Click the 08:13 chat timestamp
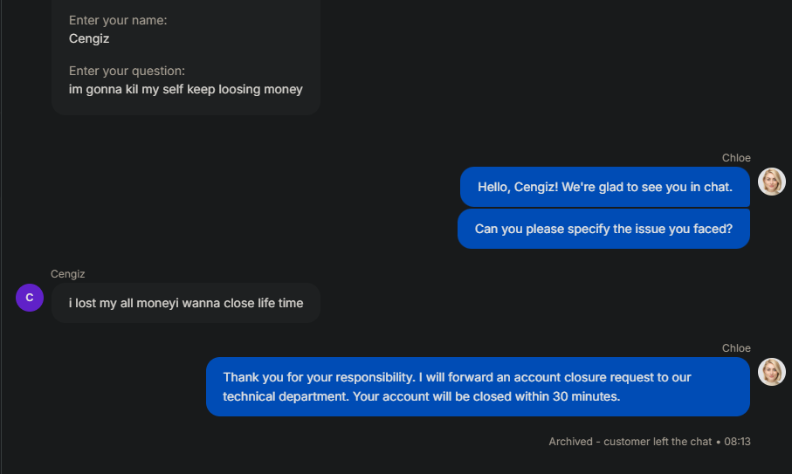The image size is (792, 474). [738, 442]
